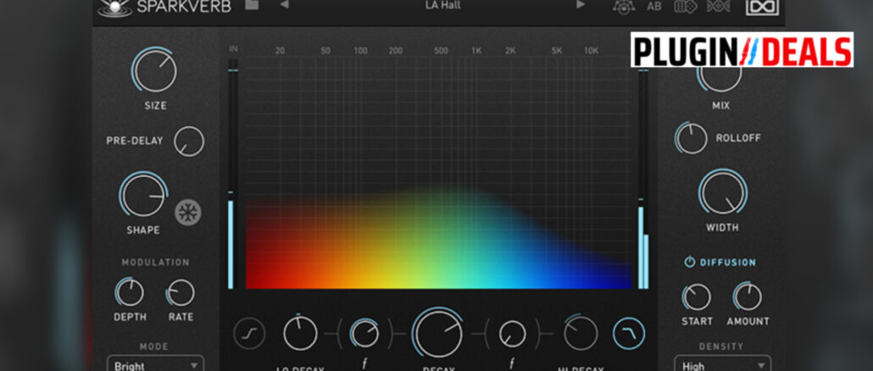Click the mutate DNA icon

pos(718,6)
